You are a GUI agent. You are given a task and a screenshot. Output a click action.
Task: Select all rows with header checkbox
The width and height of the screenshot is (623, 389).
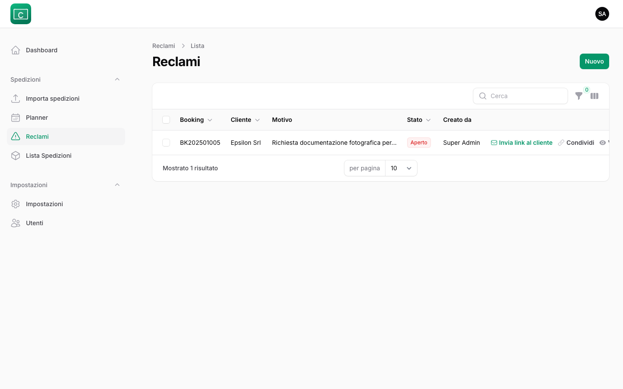166,120
